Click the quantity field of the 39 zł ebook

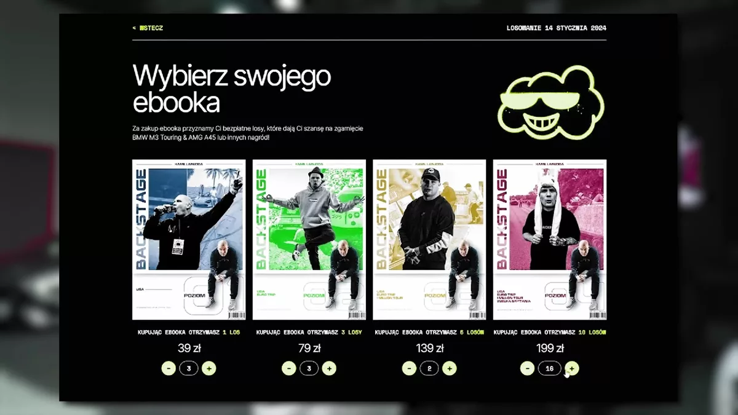pyautogui.click(x=189, y=368)
